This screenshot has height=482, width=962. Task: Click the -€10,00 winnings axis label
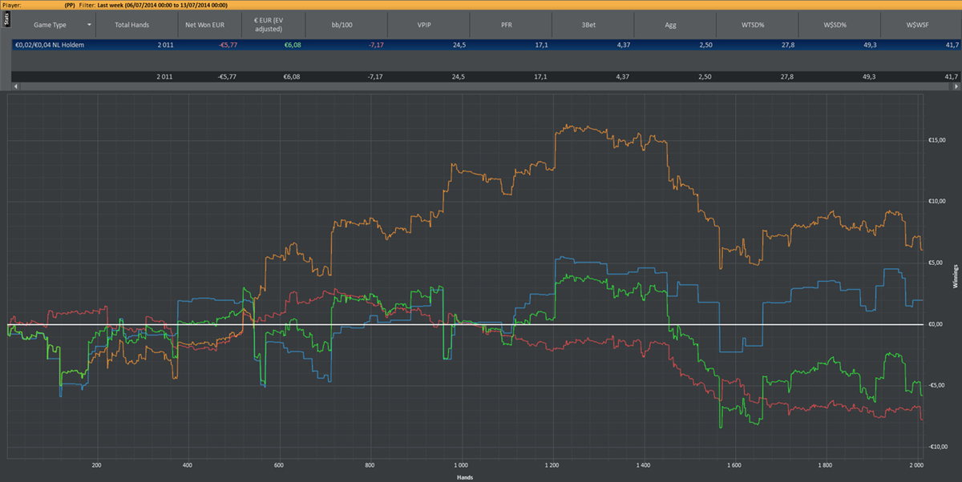click(x=938, y=447)
